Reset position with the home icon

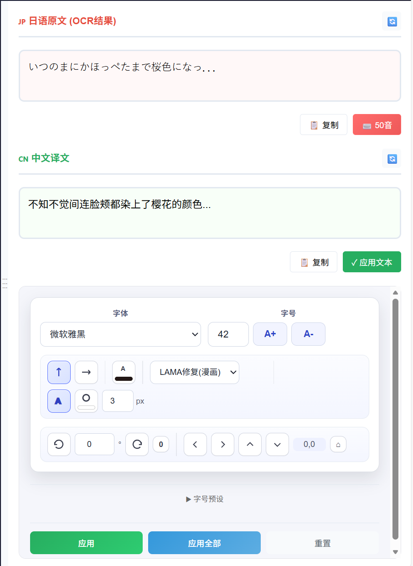tap(338, 444)
